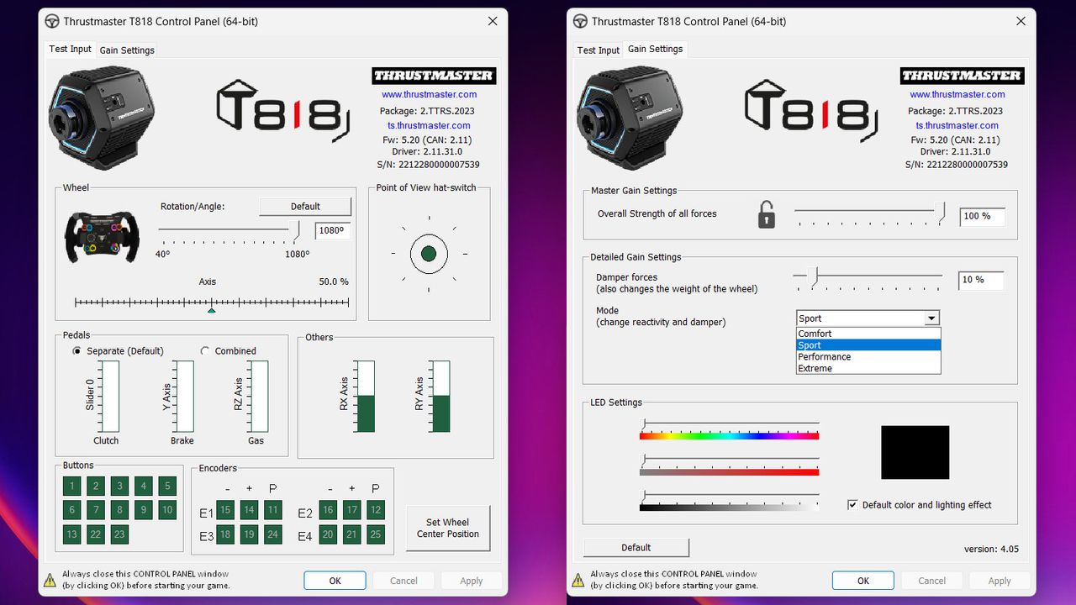Choose Sport highlighted option in Mode list
Image resolution: width=1076 pixels, height=605 pixels.
868,345
